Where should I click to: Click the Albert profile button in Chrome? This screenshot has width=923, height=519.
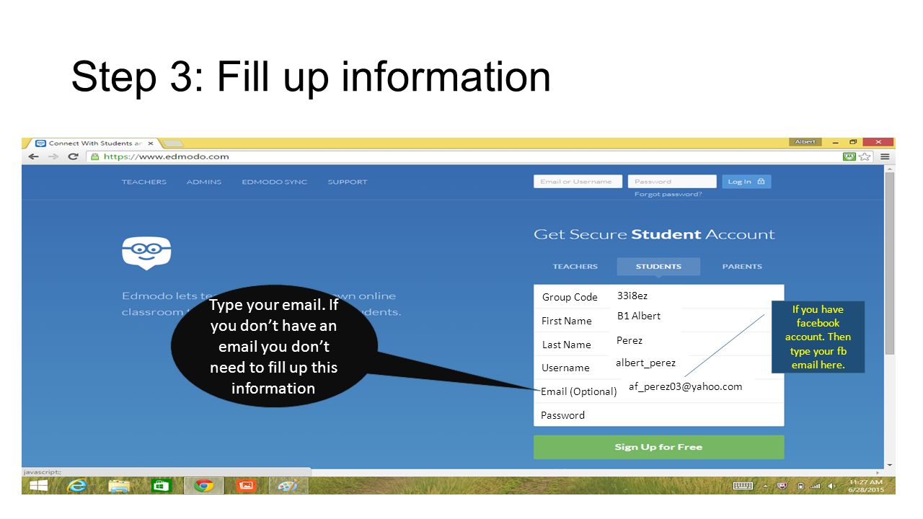coord(805,142)
